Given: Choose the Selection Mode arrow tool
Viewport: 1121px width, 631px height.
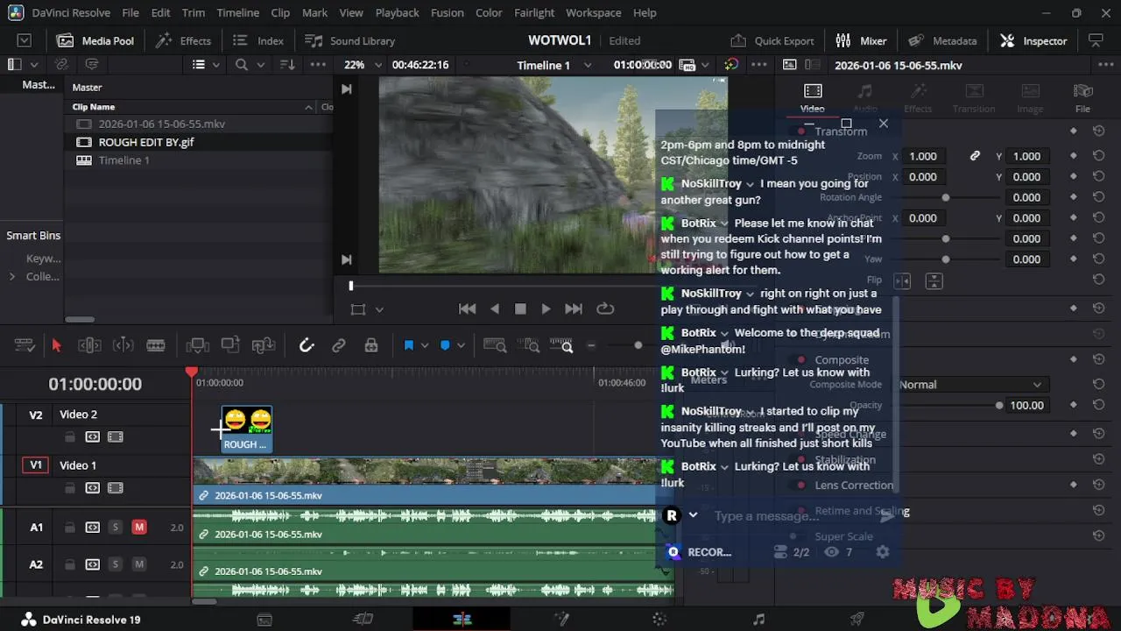Looking at the screenshot, I should pyautogui.click(x=57, y=346).
